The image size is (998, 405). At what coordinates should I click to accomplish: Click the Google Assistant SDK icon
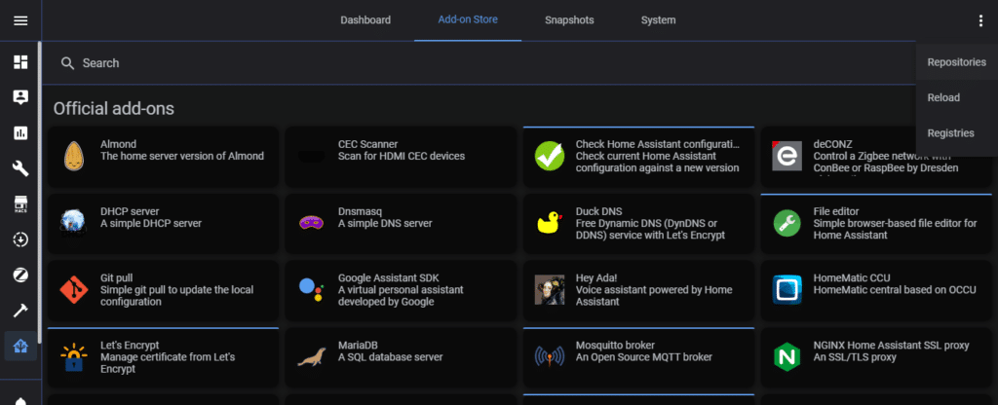pos(311,290)
